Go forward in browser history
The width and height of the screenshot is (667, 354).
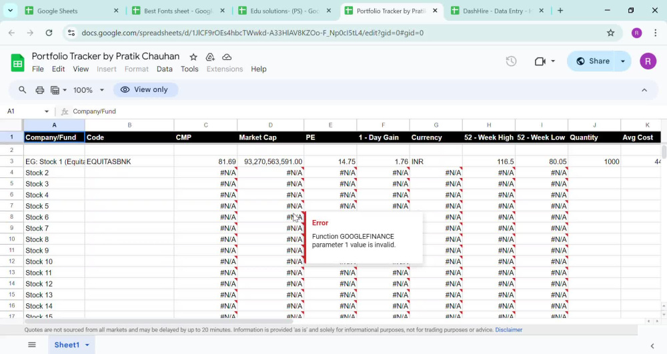pyautogui.click(x=30, y=33)
